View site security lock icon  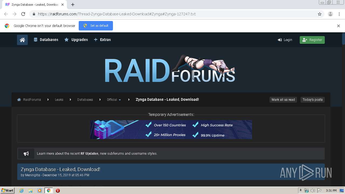point(34,14)
